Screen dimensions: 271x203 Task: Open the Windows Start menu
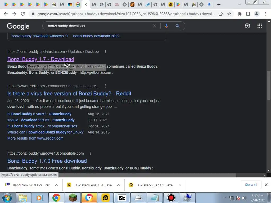(x=7, y=198)
